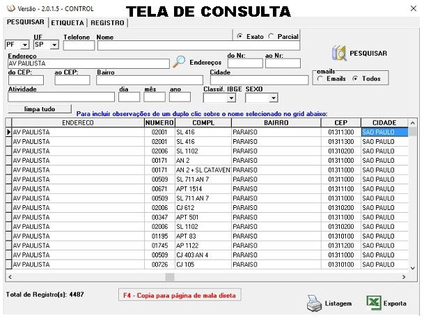The height and width of the screenshot is (322, 424).
Task: Click the COMPL column header
Action: pos(203,123)
